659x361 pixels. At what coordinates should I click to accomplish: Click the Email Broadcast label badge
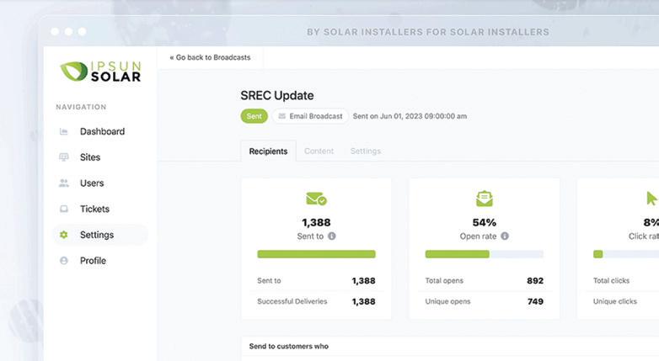coord(310,116)
